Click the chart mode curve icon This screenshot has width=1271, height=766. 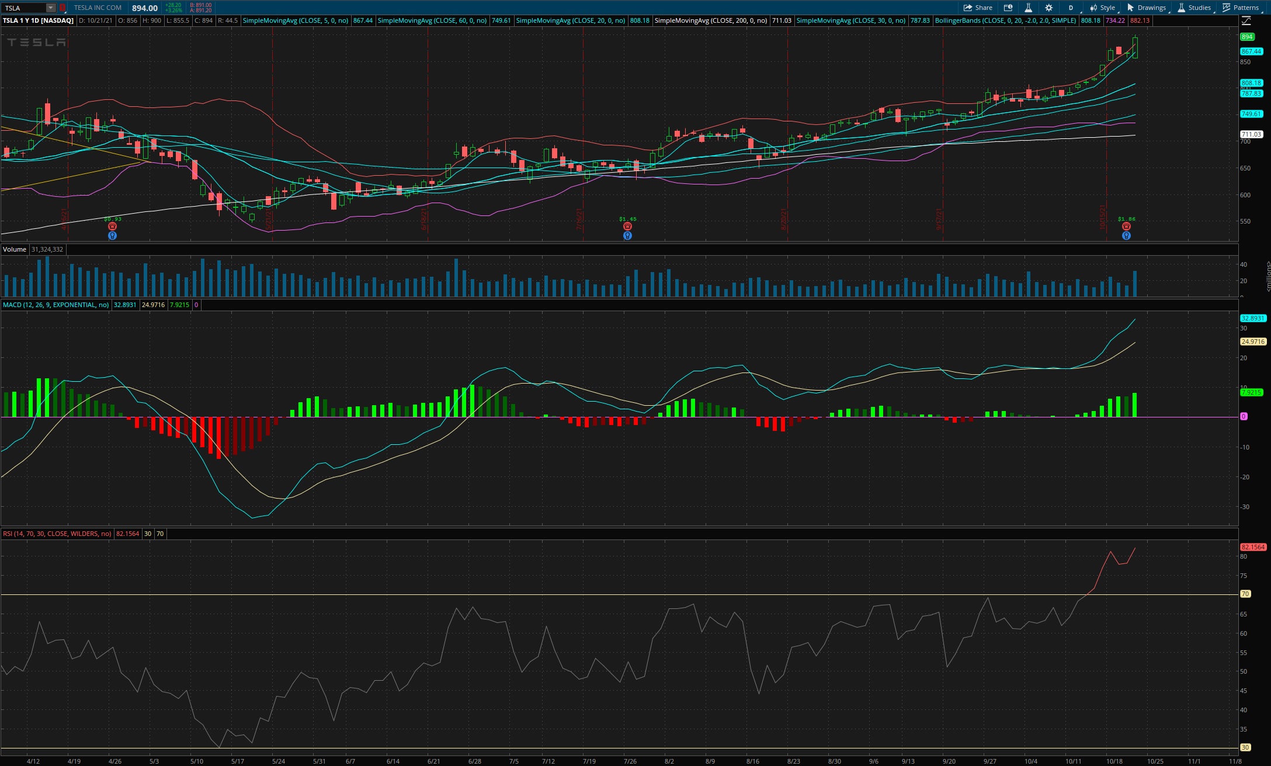tap(1246, 20)
